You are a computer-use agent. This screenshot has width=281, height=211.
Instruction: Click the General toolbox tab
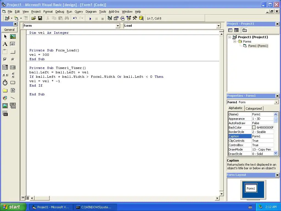(x=9, y=30)
